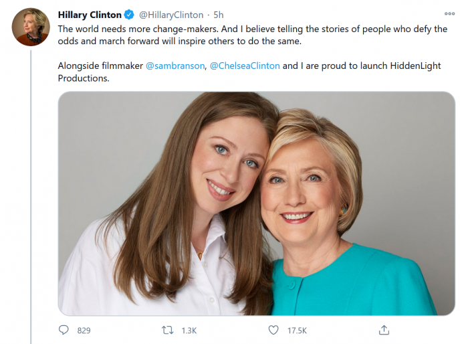Image resolution: width=468 pixels, height=344 pixels.
Task: Click the 829 replies count
Action: pos(84,331)
